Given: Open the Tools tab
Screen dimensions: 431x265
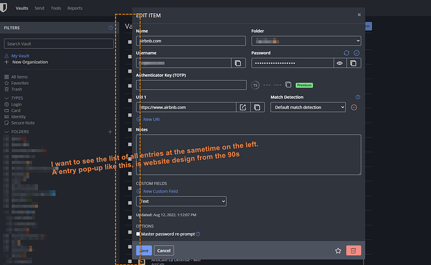Looking at the screenshot, I should pos(56,8).
